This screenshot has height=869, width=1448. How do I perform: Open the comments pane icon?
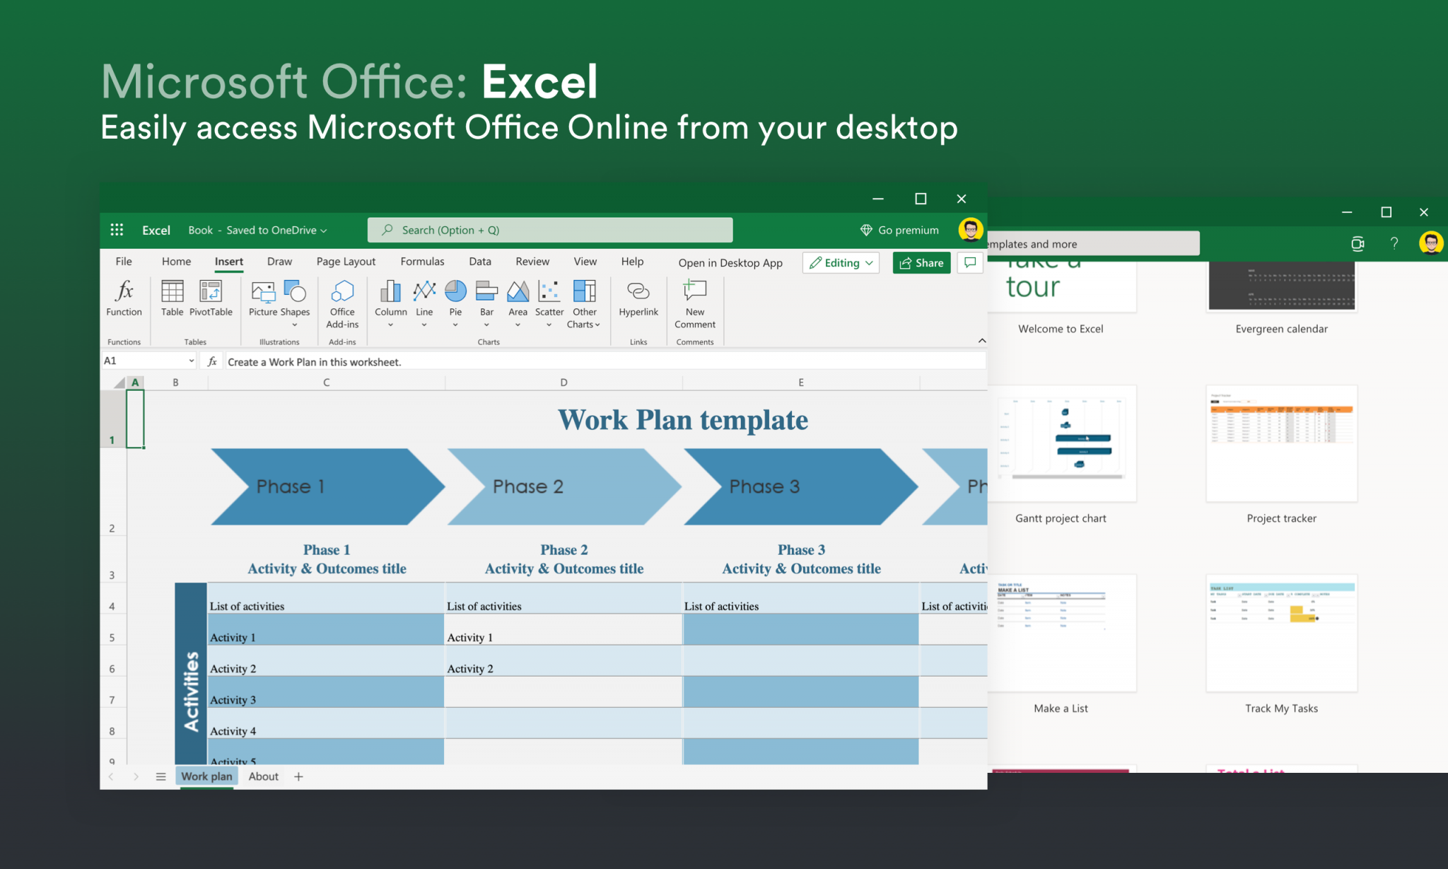click(970, 262)
